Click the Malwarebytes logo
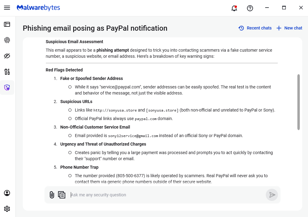 (38, 8)
